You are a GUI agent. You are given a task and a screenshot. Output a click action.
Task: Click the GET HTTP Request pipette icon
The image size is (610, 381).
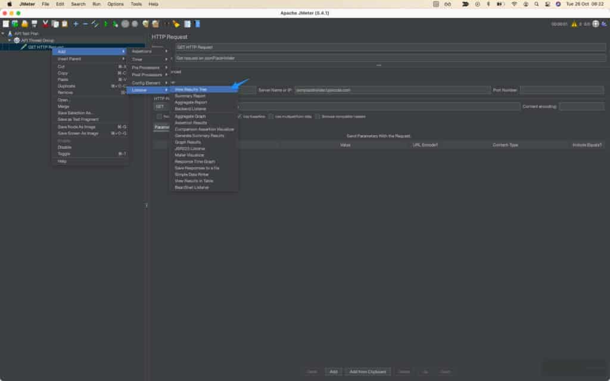tap(24, 47)
